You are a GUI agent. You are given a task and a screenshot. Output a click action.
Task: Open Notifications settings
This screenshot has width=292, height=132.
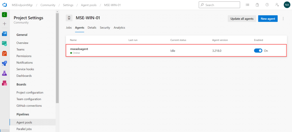(25, 63)
